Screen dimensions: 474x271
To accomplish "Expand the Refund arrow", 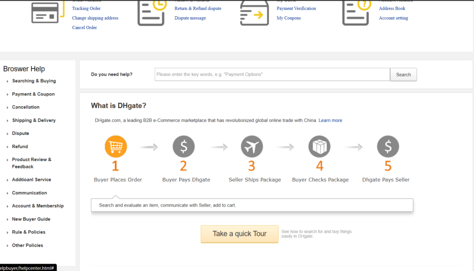I will tap(7, 147).
